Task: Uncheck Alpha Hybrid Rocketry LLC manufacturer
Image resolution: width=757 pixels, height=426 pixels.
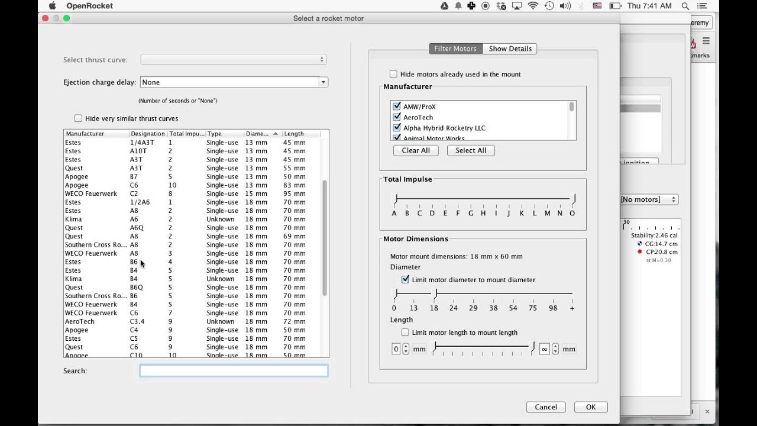Action: click(397, 128)
